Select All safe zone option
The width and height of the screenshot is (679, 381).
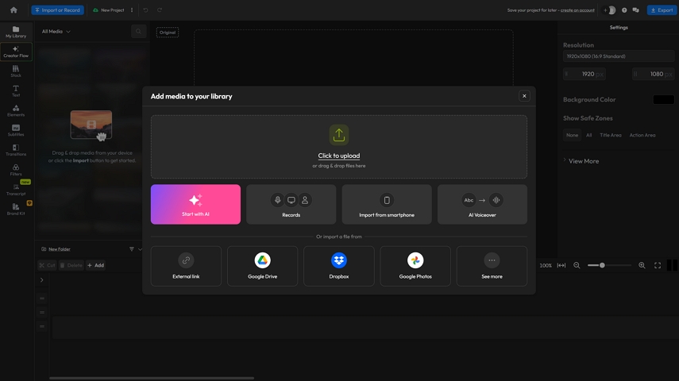coord(589,135)
